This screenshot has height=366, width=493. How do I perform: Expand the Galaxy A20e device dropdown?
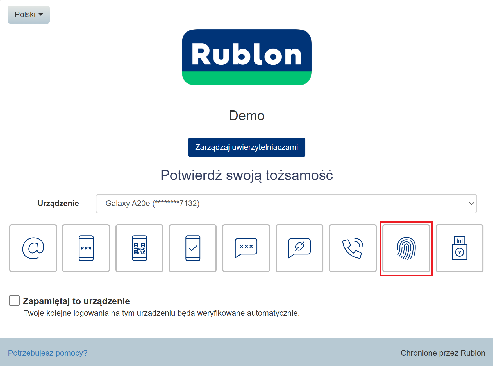[x=286, y=204]
